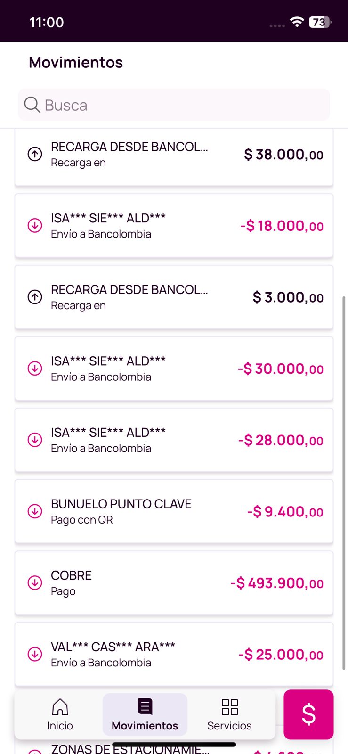Open the COBRE -$493.900,00 payment
The height and width of the screenshot is (754, 348).
(174, 583)
